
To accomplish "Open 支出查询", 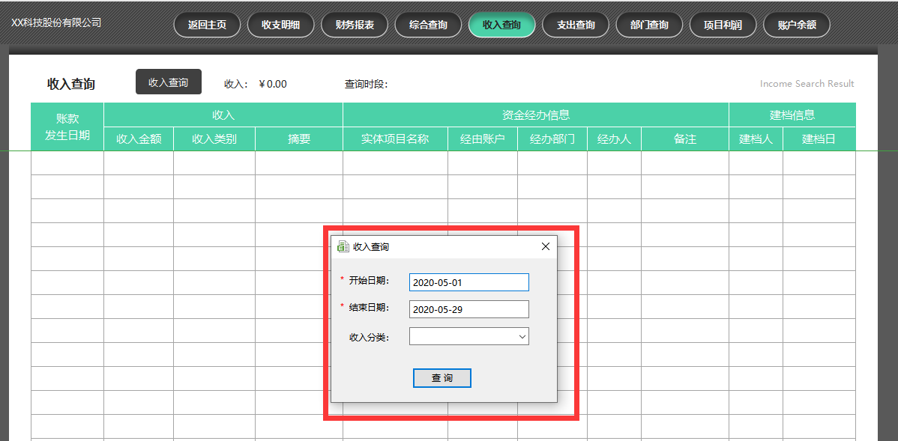I will [x=575, y=24].
